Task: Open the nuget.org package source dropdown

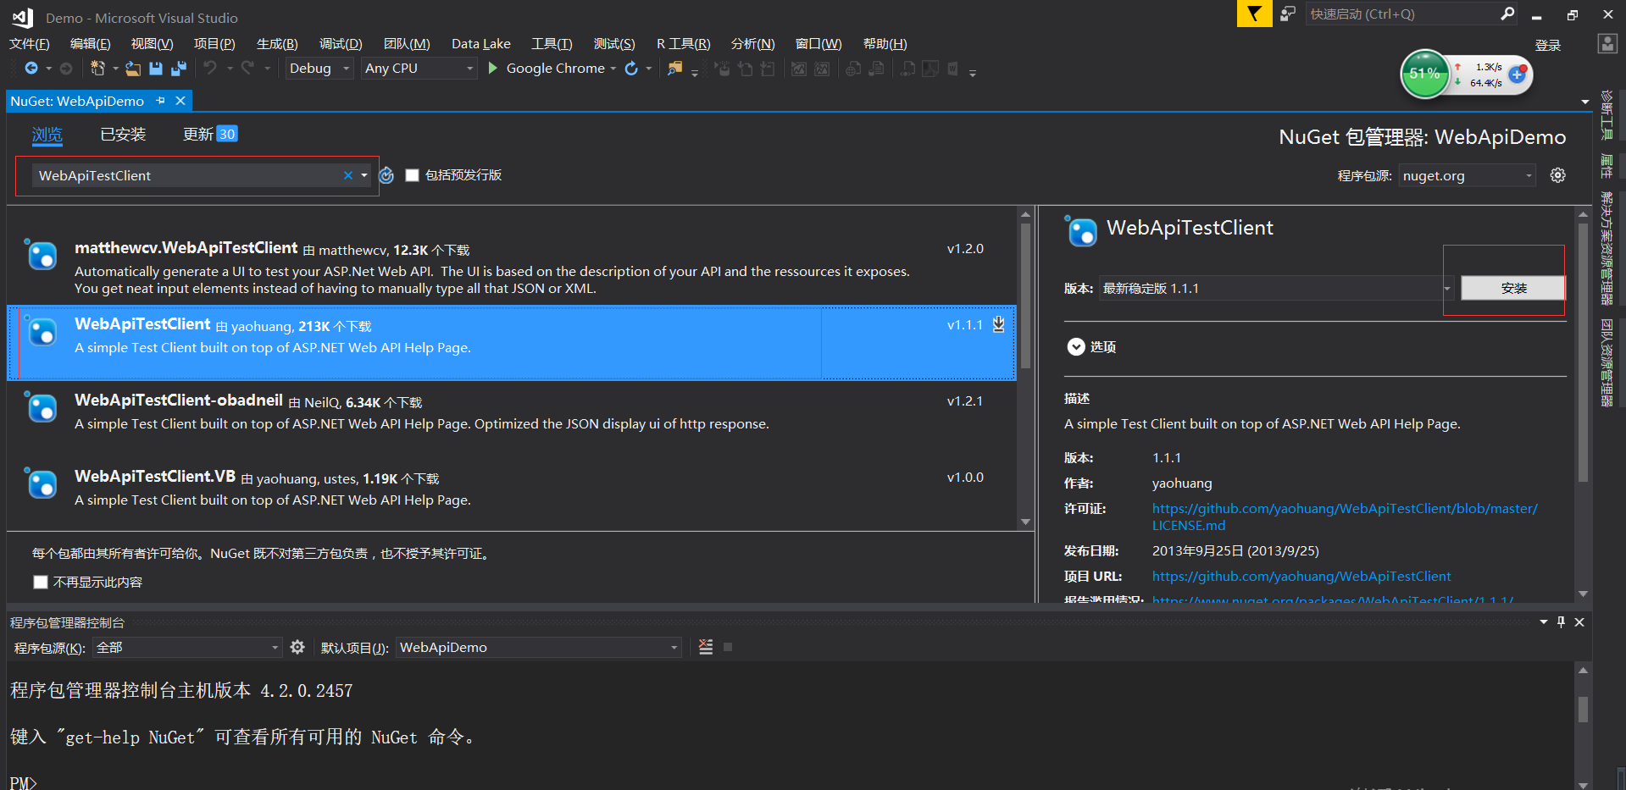Action: click(1467, 175)
